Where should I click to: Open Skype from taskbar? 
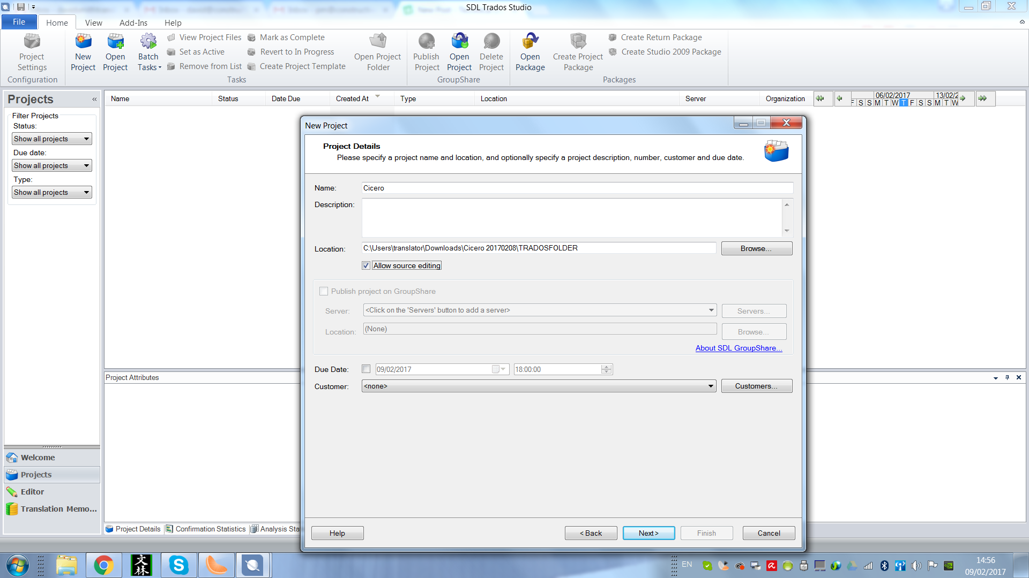[x=178, y=565]
